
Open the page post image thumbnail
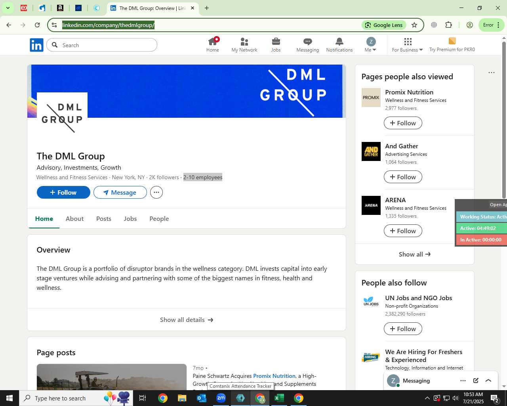click(x=111, y=377)
